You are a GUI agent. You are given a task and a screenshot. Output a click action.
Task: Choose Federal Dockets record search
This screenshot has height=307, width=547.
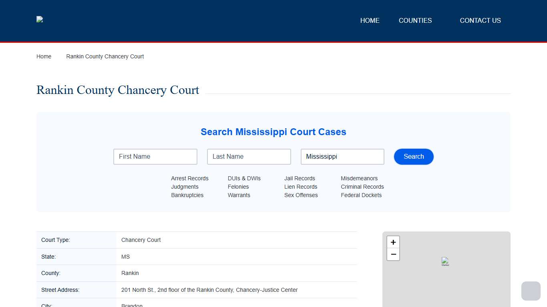pos(361,195)
